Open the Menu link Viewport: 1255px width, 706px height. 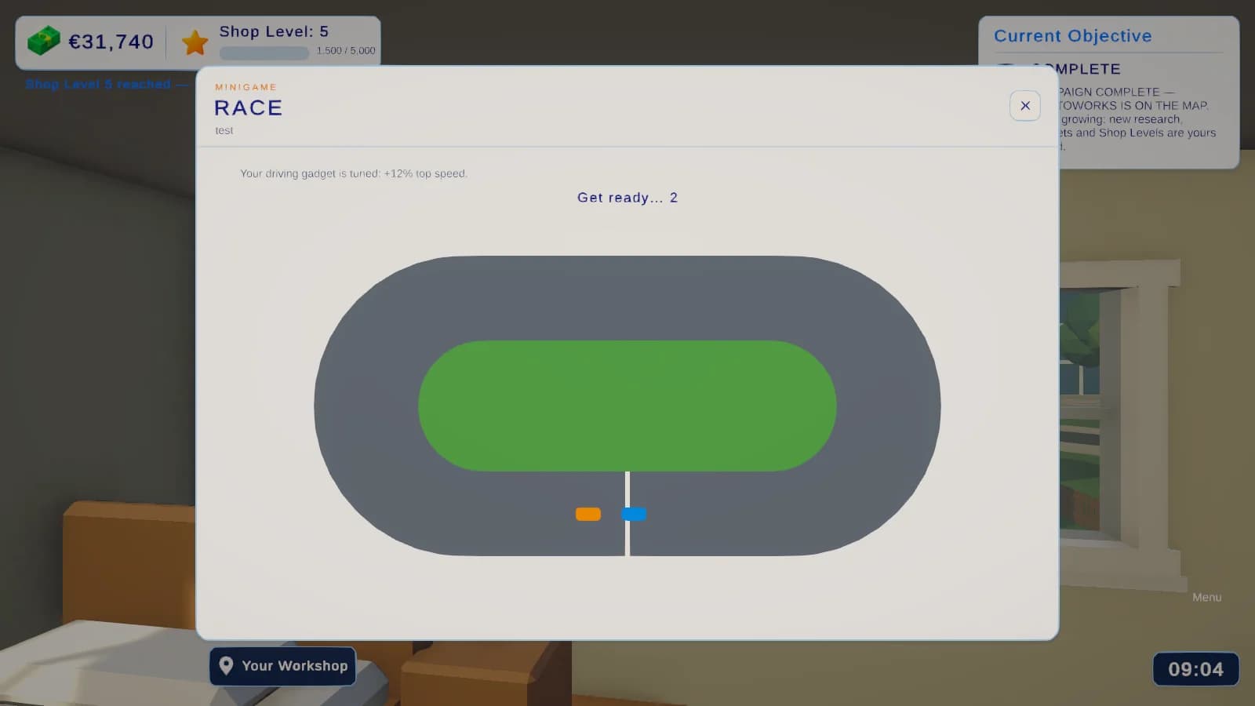pos(1206,597)
